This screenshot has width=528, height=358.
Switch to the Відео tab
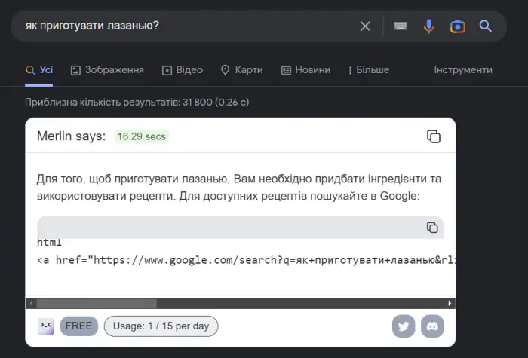coord(183,70)
